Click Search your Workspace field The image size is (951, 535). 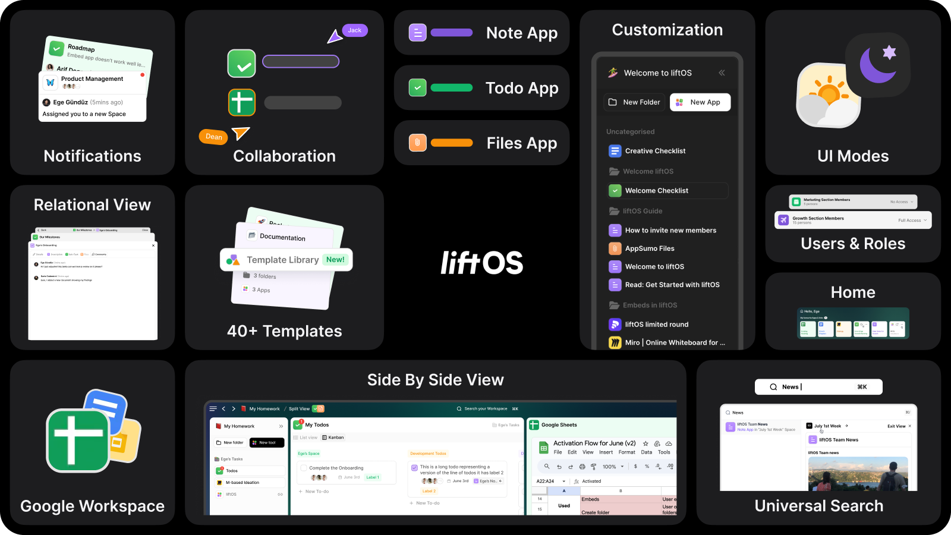click(x=487, y=409)
